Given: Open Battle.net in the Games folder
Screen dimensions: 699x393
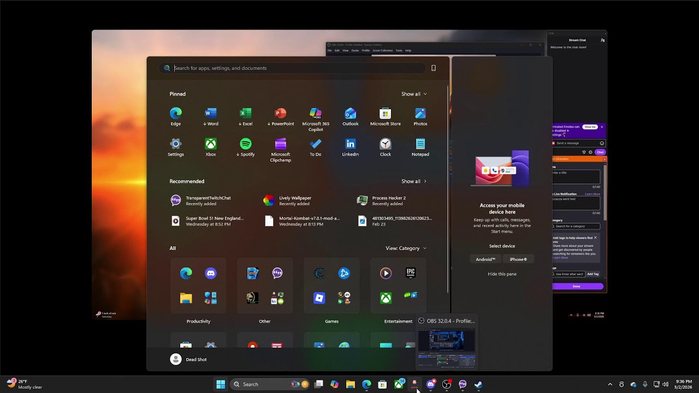Looking at the screenshot, I should [x=344, y=273].
